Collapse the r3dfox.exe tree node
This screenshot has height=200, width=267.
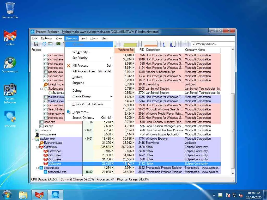click(37, 147)
